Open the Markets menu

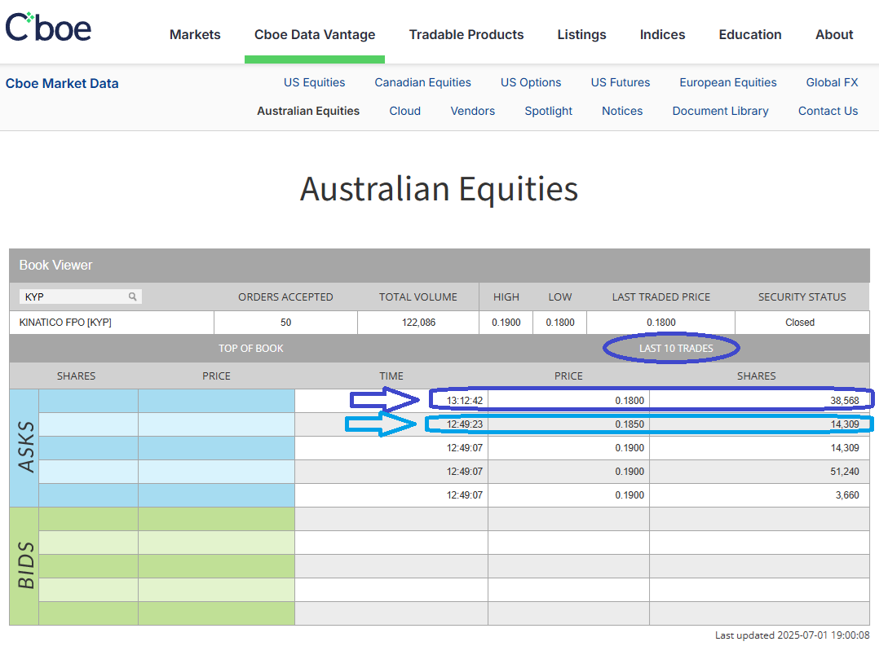click(195, 34)
